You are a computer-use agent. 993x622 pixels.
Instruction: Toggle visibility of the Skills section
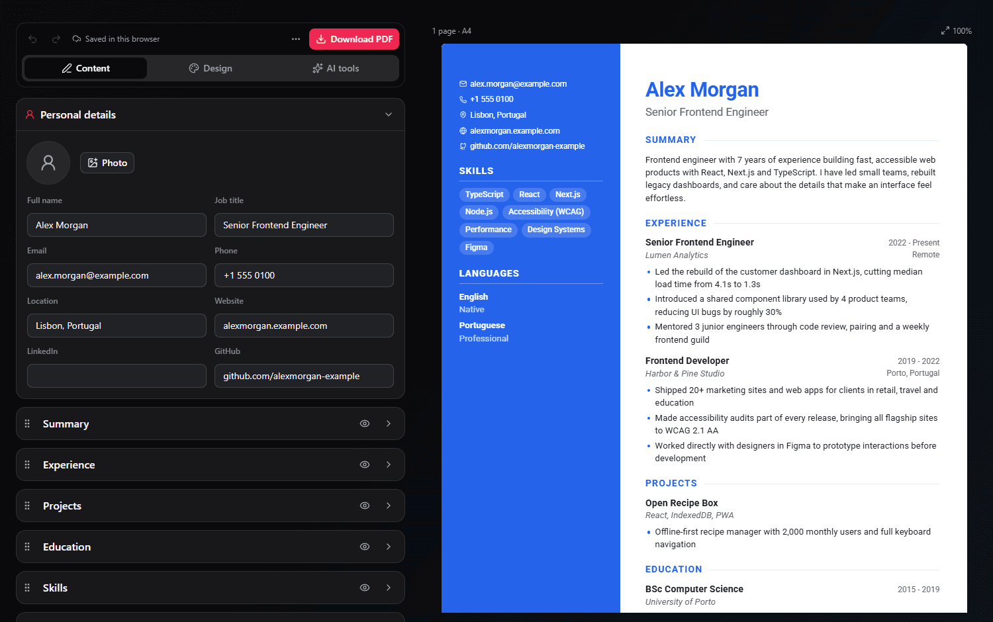click(365, 588)
